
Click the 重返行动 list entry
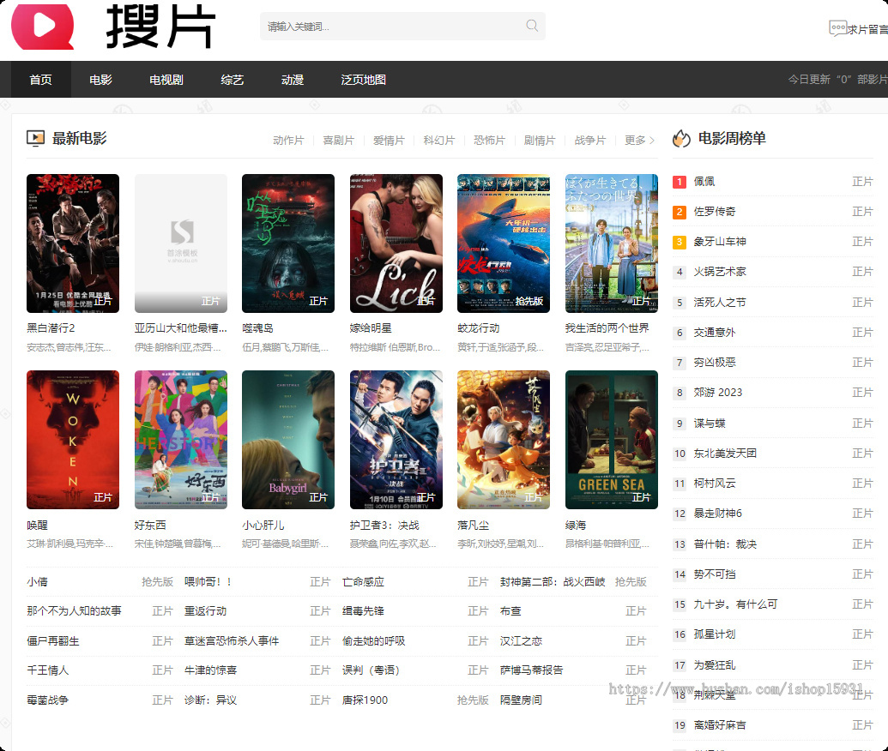206,611
